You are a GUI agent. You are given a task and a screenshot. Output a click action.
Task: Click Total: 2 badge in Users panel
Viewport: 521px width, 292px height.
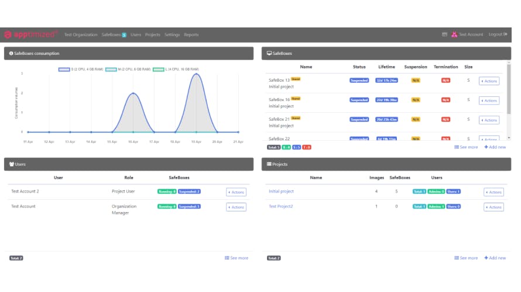pos(16,258)
